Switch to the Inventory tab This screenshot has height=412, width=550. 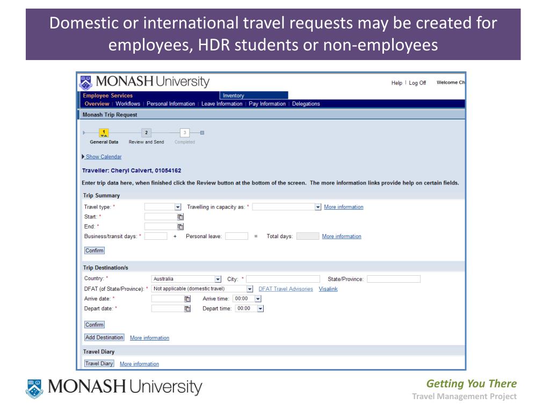254,95
